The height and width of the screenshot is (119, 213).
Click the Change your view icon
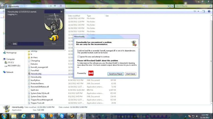(195, 11)
